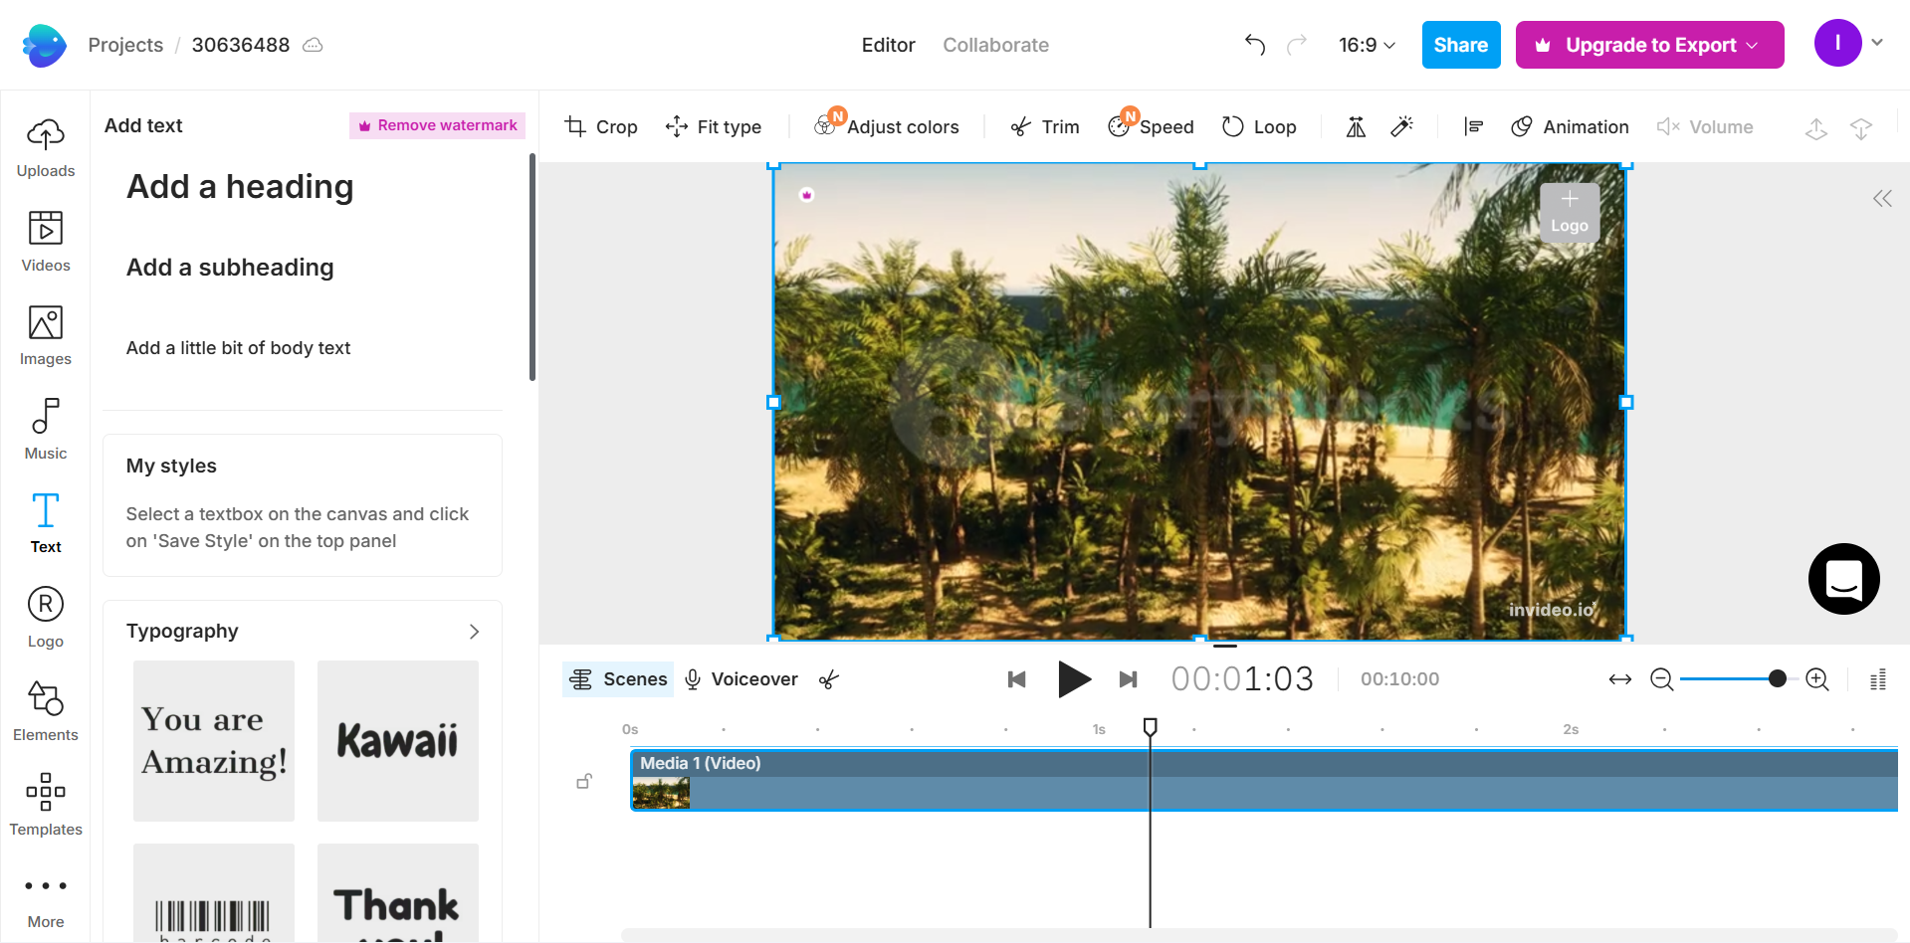Click the Share button
This screenshot has width=1910, height=943.
1460,45
